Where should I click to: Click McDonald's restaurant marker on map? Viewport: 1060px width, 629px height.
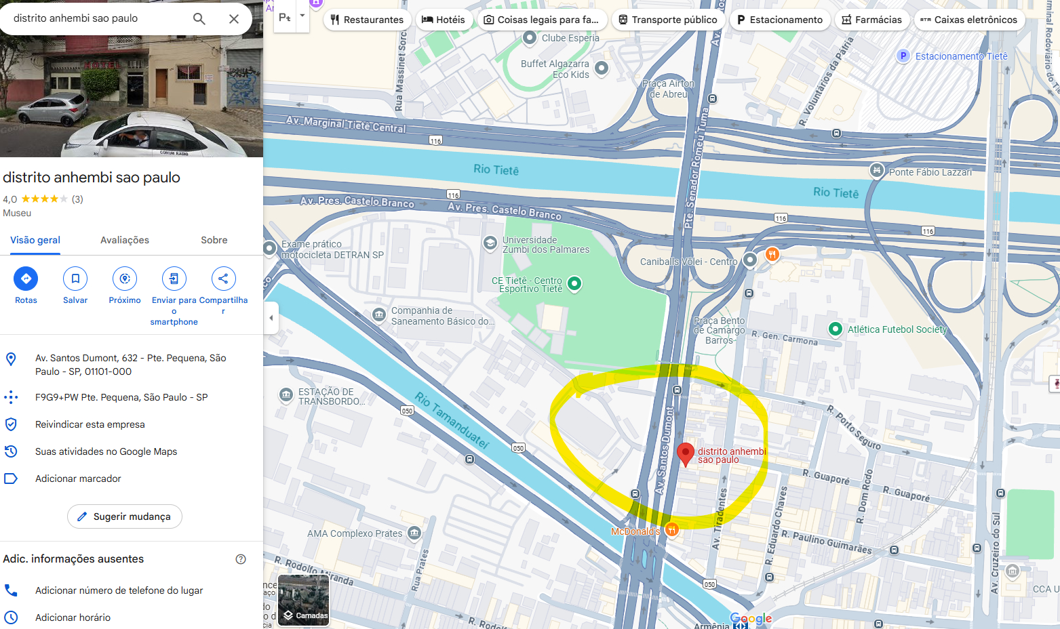point(671,530)
